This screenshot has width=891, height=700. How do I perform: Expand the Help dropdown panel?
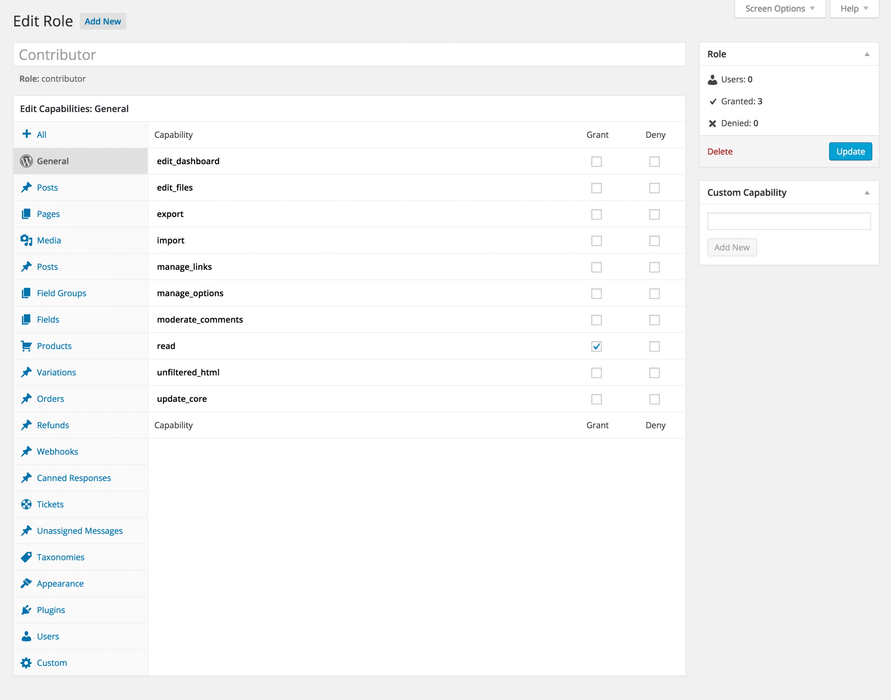click(x=854, y=9)
